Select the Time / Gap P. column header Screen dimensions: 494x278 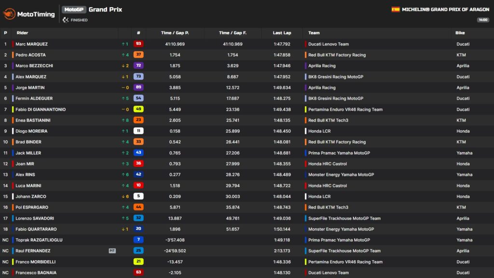point(175,33)
